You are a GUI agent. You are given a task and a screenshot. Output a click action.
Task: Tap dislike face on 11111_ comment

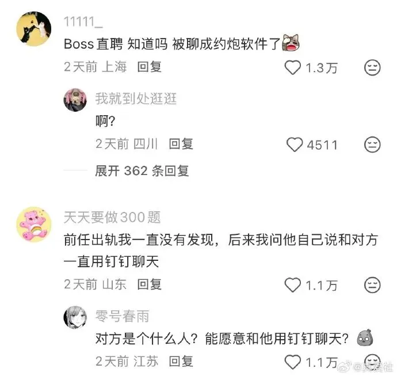click(x=372, y=67)
